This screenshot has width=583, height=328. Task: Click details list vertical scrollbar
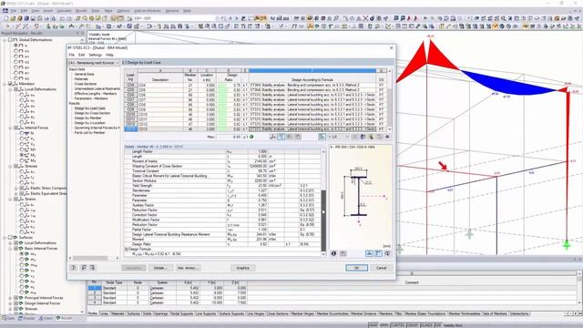[323, 202]
